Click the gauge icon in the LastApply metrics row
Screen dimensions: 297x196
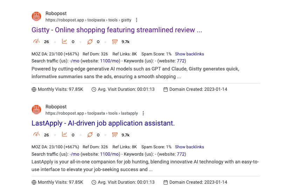(36, 134)
